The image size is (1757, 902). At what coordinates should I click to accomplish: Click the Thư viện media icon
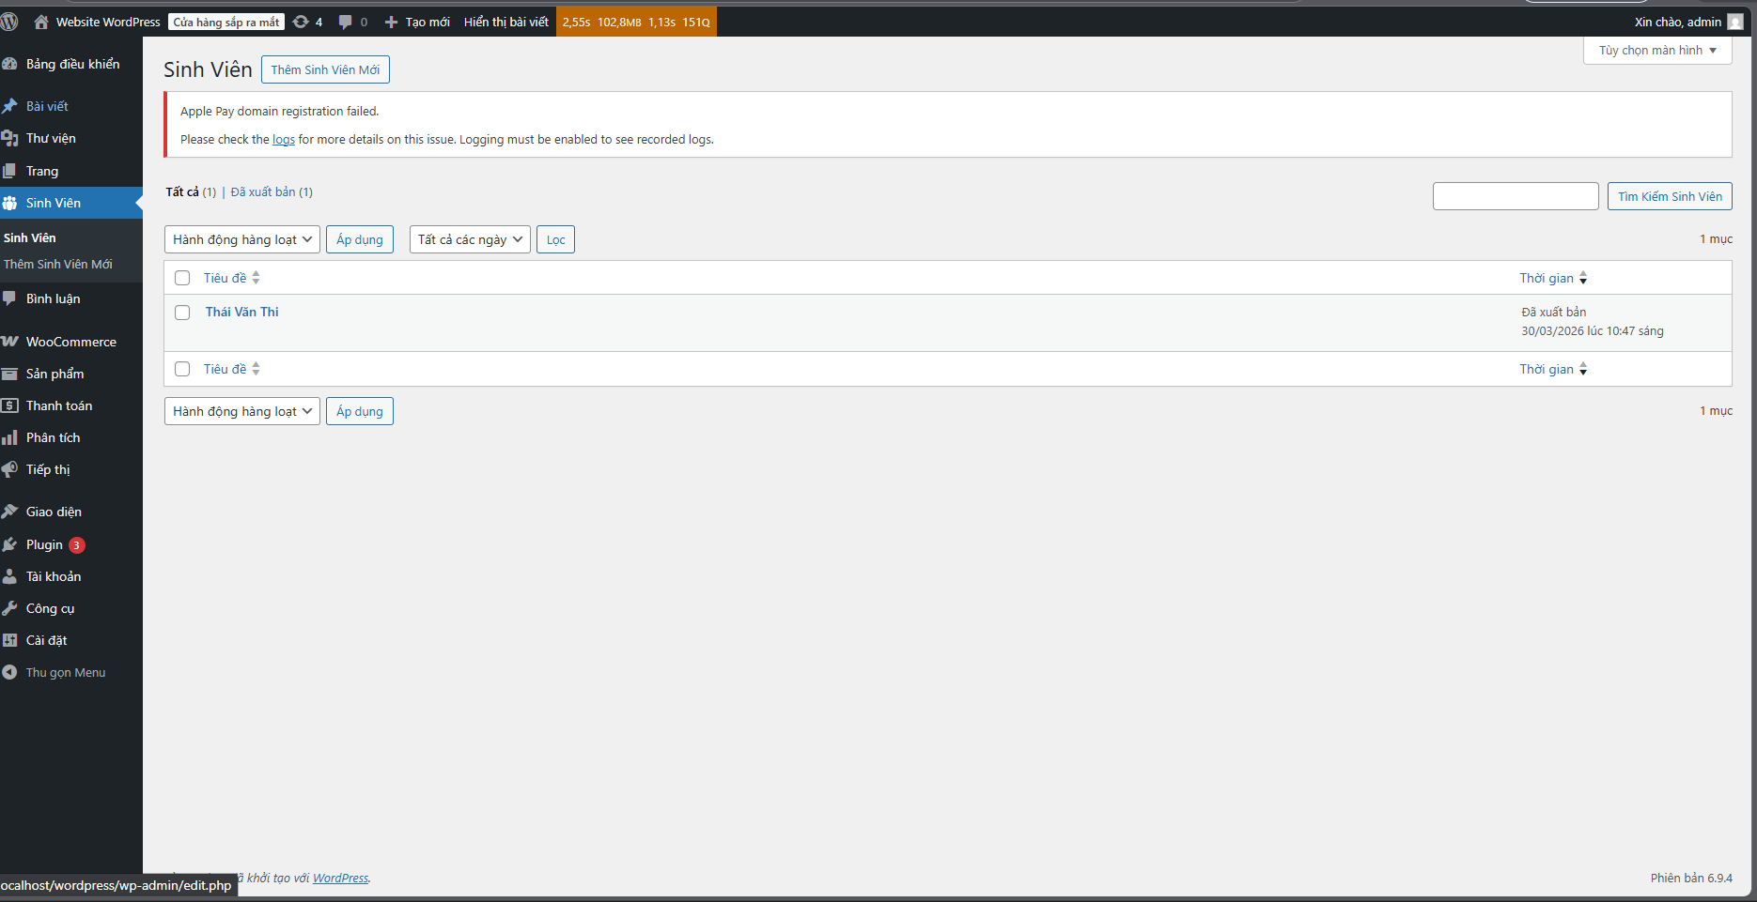point(9,138)
